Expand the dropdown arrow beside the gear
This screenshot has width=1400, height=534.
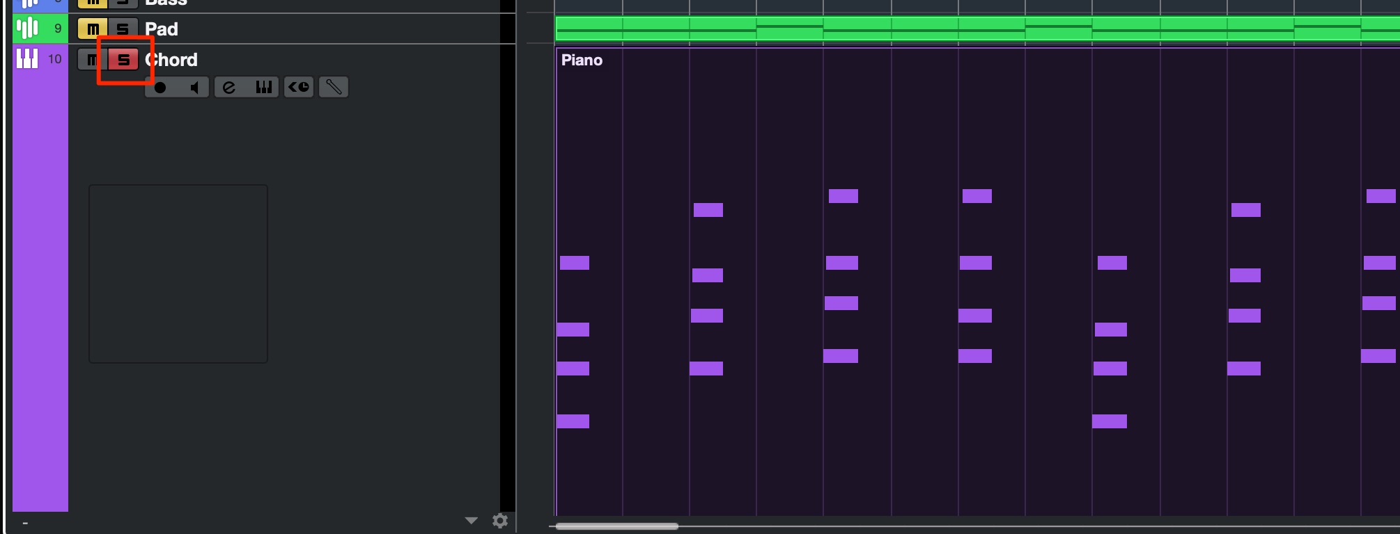[x=472, y=520]
